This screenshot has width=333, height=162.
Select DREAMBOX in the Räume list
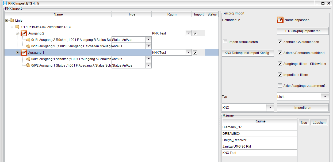pos(260,133)
